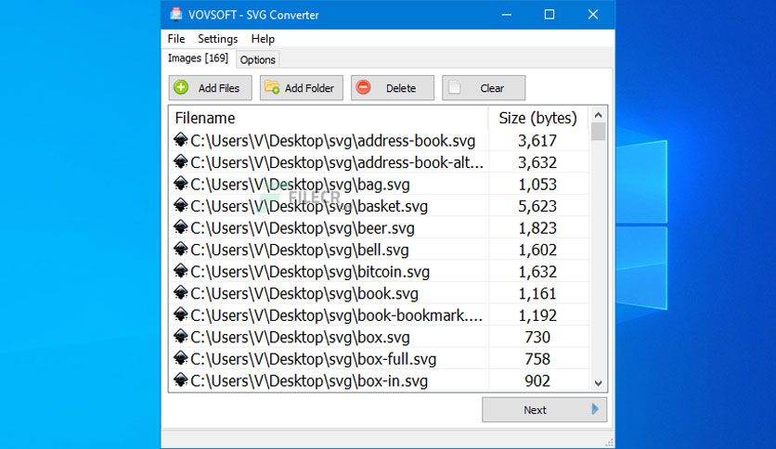Switch to the Options tab
This screenshot has width=776, height=449.
[x=257, y=59]
